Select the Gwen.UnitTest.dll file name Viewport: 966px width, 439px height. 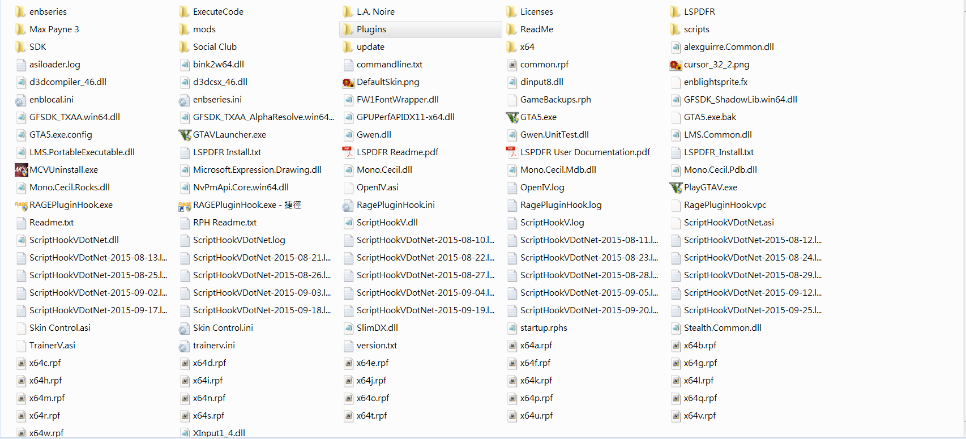click(554, 135)
